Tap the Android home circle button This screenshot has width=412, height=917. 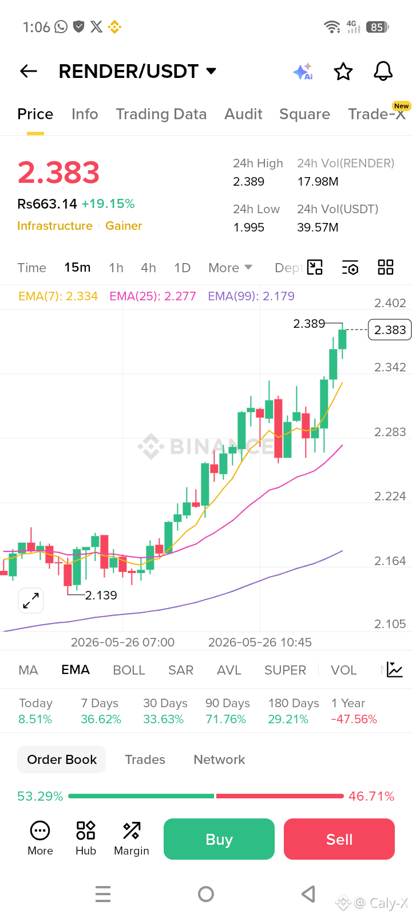click(206, 894)
